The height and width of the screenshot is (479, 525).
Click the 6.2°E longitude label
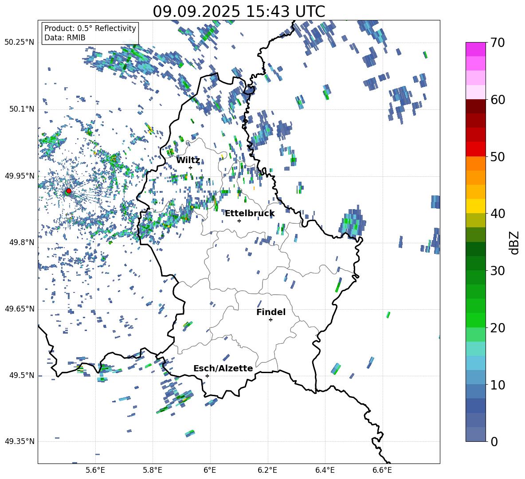267,470
